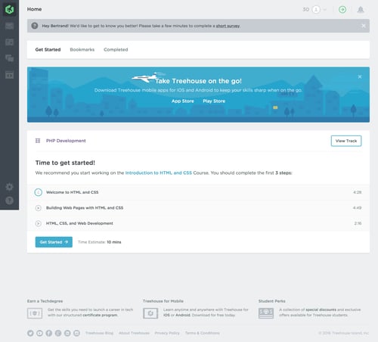
Task: Open help via sidebar question mark icon
Action: tap(10, 201)
